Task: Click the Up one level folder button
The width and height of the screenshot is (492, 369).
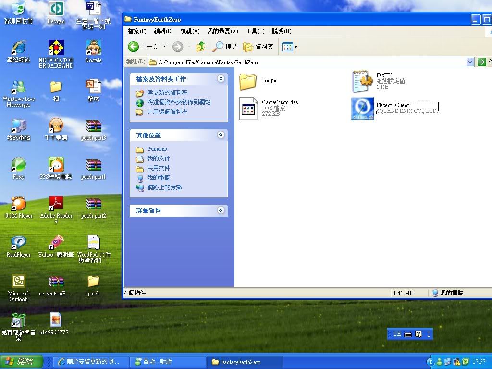Action: coord(201,47)
